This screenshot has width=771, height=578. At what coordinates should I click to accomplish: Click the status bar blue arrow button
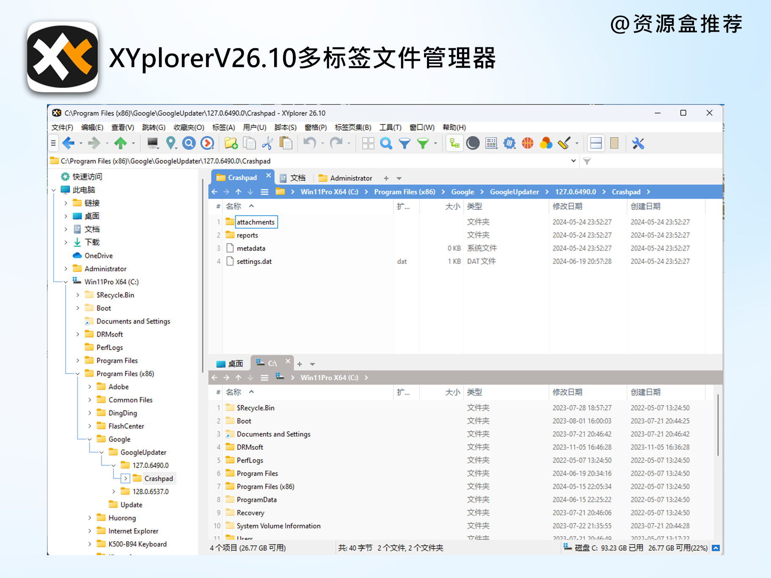pyautogui.click(x=716, y=548)
